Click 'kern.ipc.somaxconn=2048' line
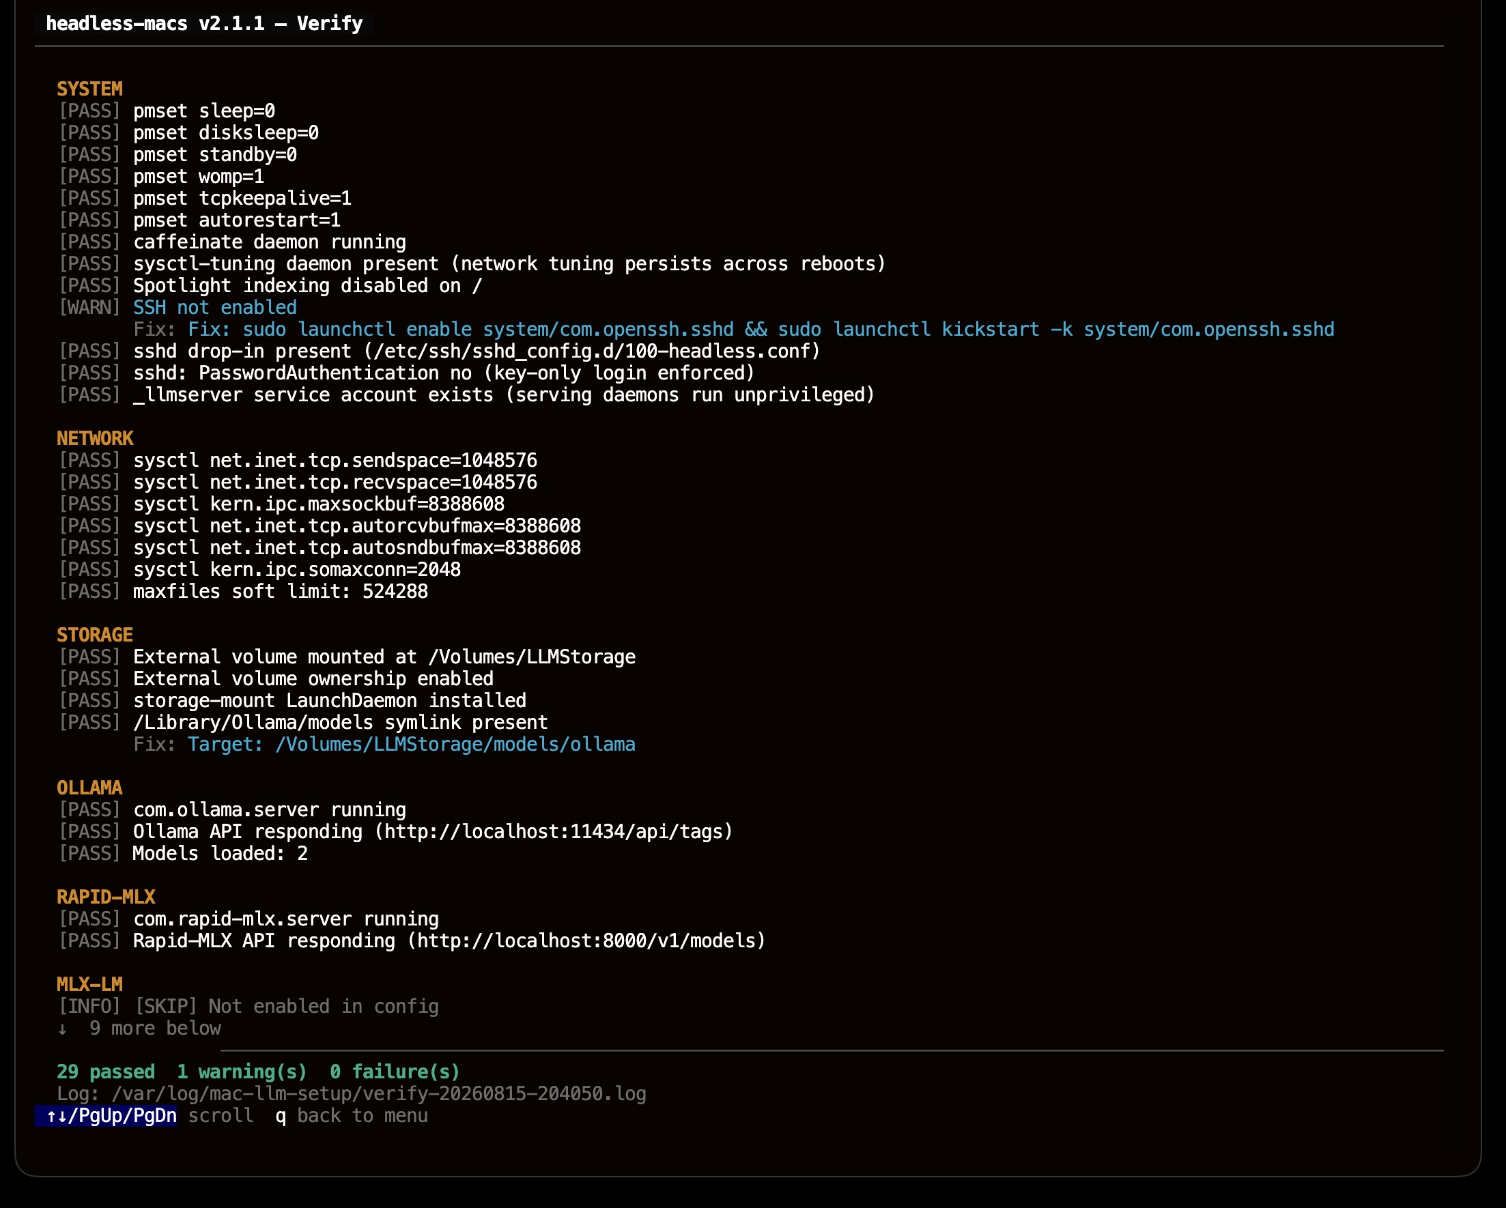1506x1208 pixels. [297, 570]
